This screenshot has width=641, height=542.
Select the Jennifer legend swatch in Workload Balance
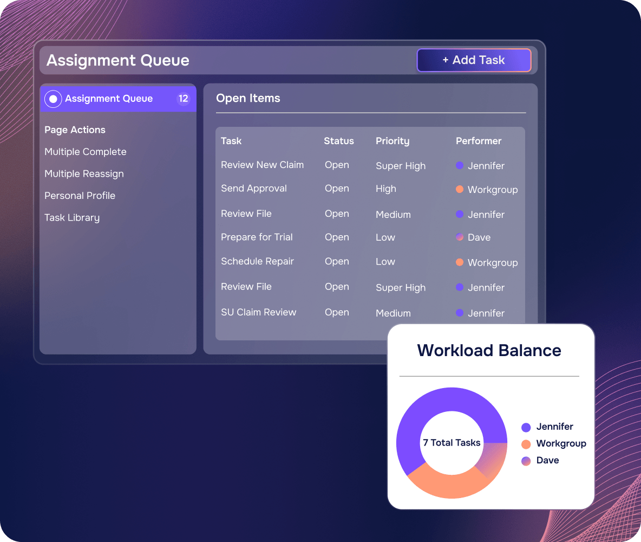click(526, 428)
